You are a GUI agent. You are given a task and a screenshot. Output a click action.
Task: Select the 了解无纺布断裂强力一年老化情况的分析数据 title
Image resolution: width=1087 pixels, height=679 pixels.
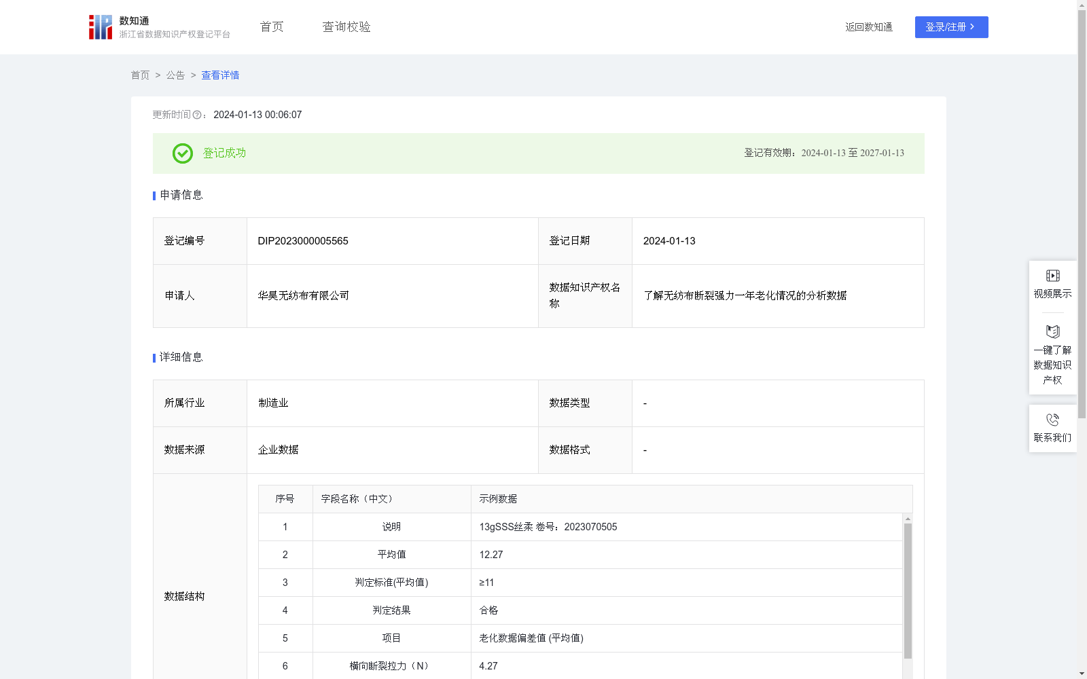coord(745,296)
